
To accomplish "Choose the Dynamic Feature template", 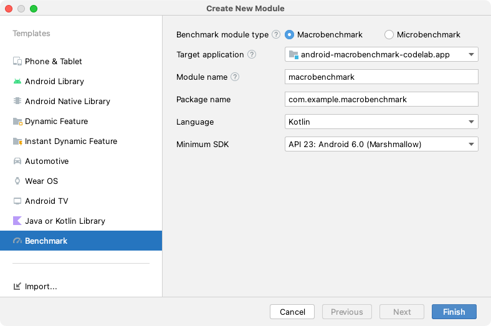I will [56, 122].
